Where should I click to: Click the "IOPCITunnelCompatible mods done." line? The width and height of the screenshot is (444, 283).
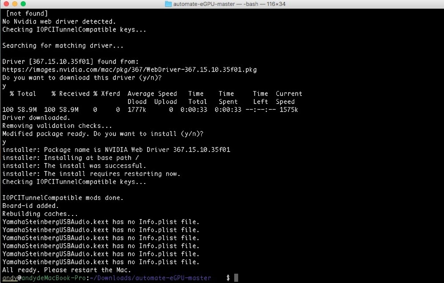63,198
